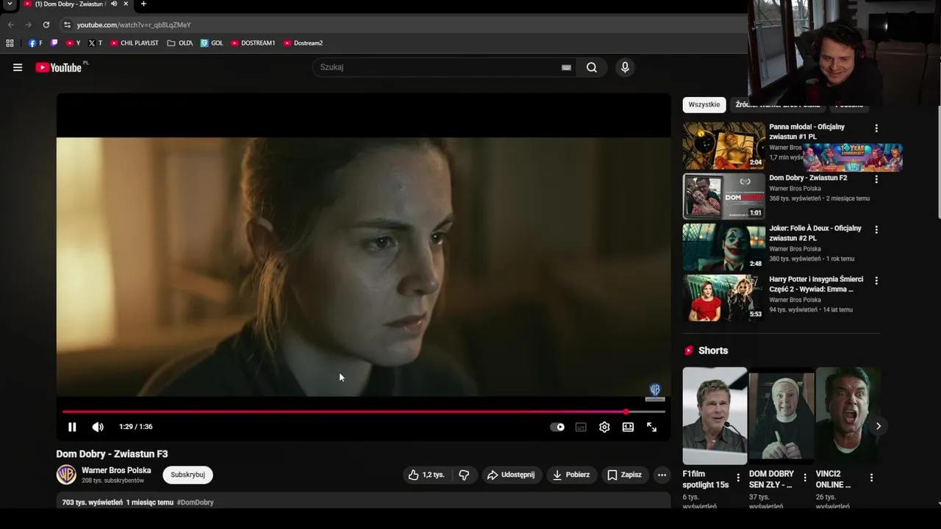Toggle the autoplay switch

click(557, 427)
